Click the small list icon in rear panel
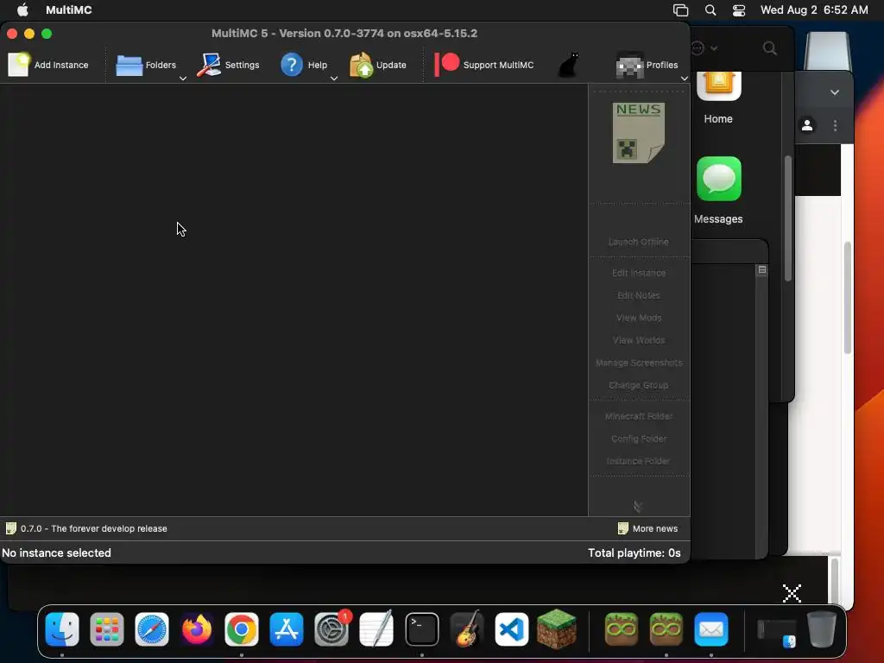Screen dimensions: 884x663 tap(761, 270)
